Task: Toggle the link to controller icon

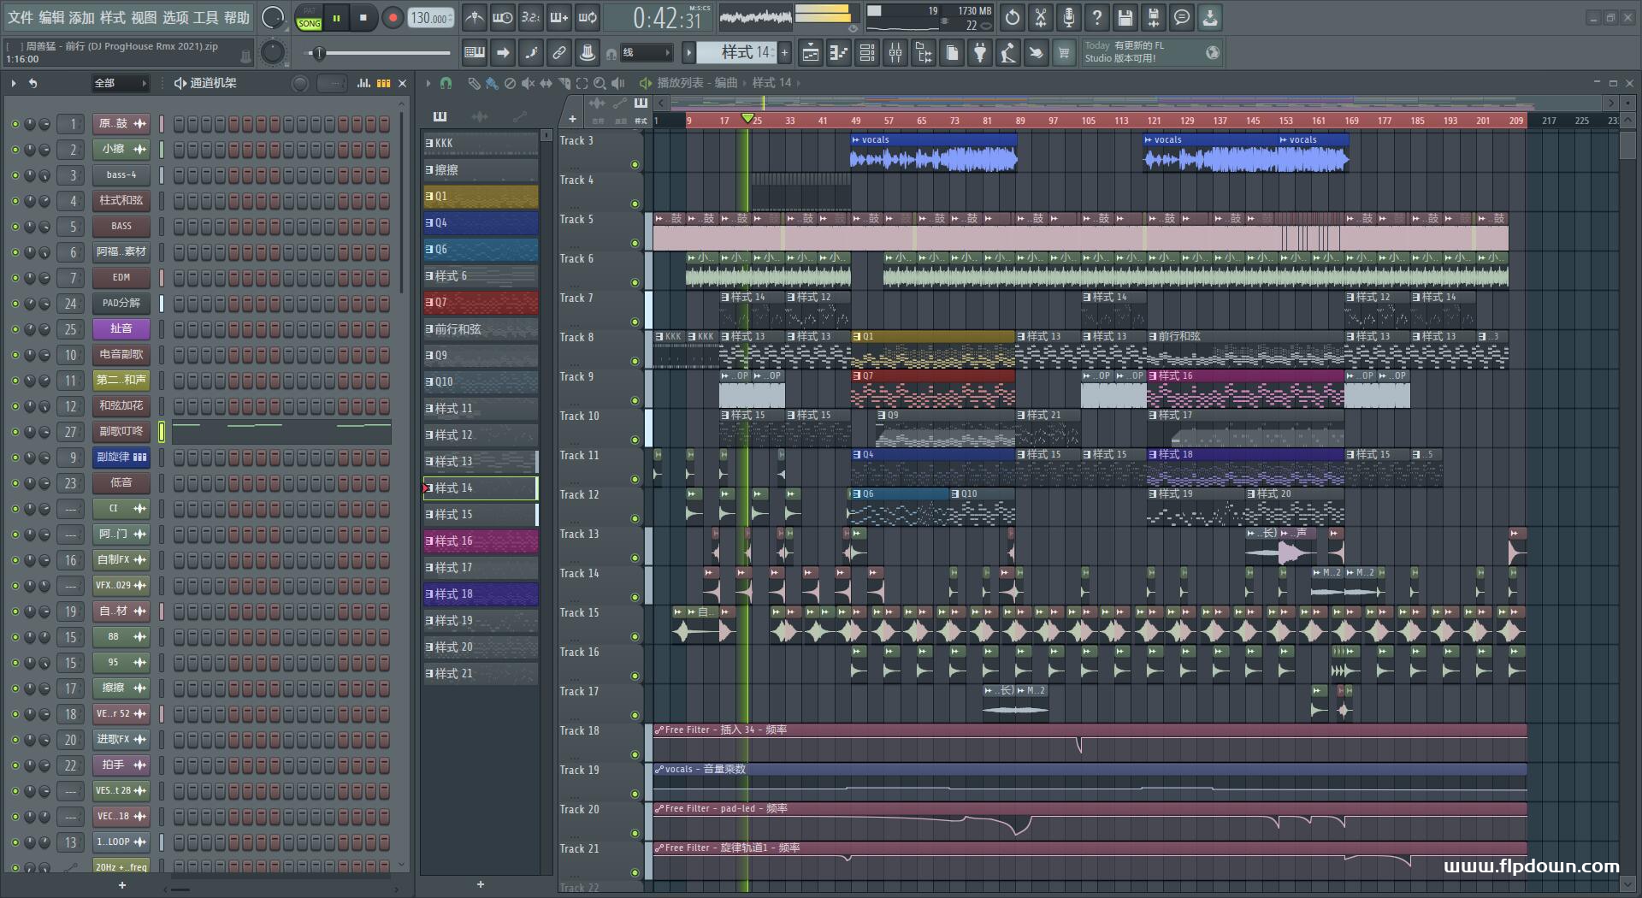Action: pos(559,53)
